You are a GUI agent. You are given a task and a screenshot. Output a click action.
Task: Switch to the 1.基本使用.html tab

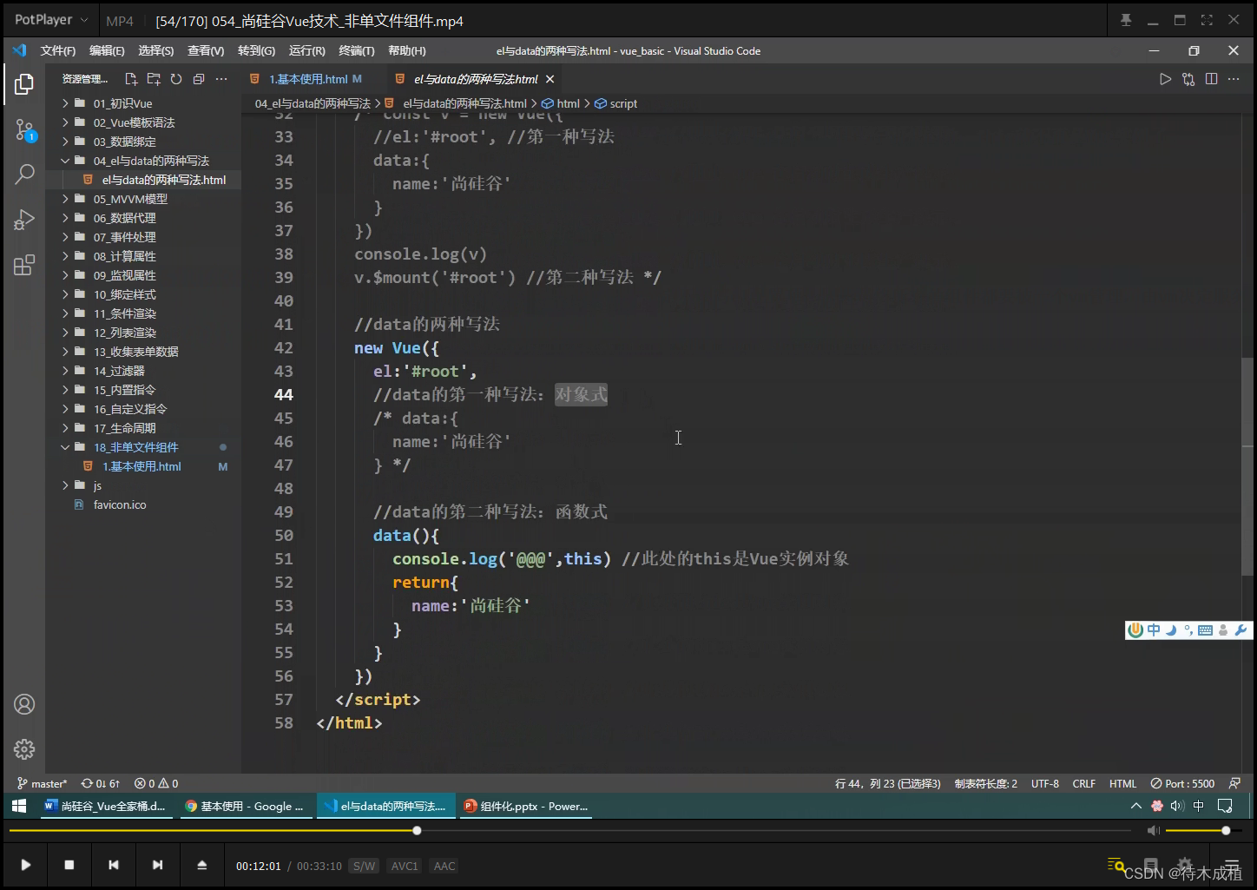pos(308,79)
